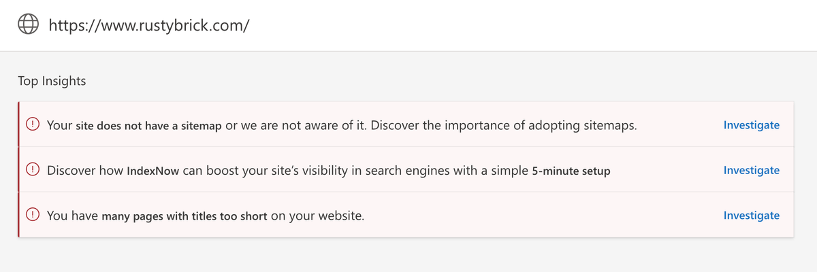Click the "on your website." text
817x272 pixels.
tap(318, 216)
